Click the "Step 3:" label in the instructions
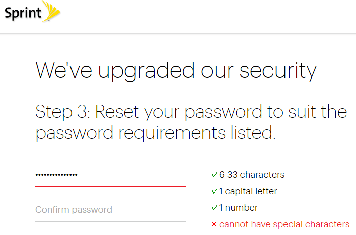Screen dimensions: 356x235 tap(62, 112)
